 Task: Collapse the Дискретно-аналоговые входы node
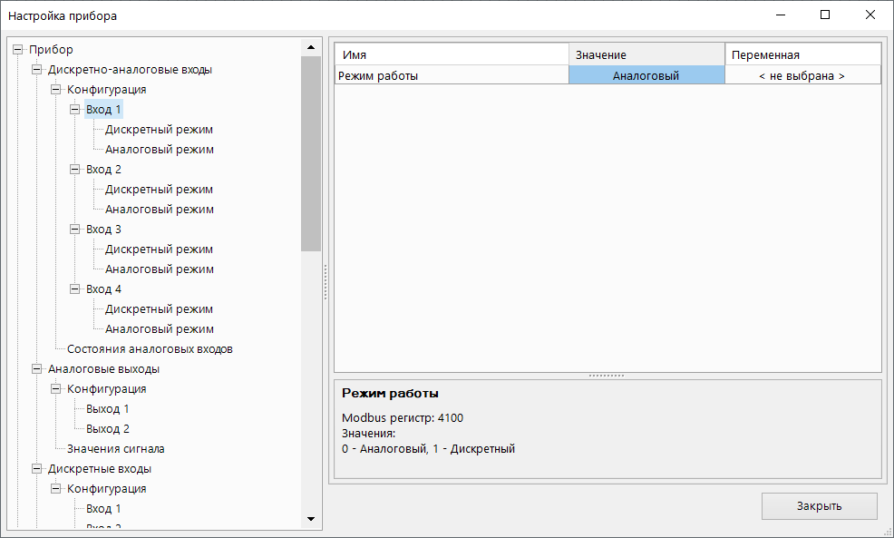36,70
